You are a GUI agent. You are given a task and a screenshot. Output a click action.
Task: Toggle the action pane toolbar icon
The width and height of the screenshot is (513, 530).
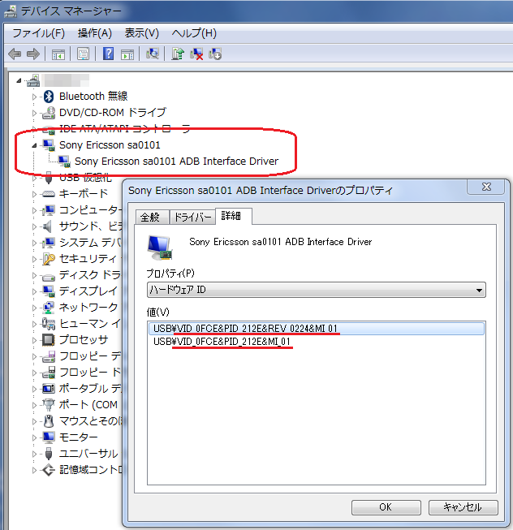[127, 54]
